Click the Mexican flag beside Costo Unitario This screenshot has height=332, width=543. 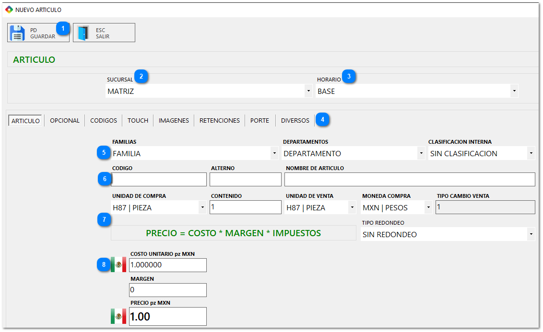(118, 264)
